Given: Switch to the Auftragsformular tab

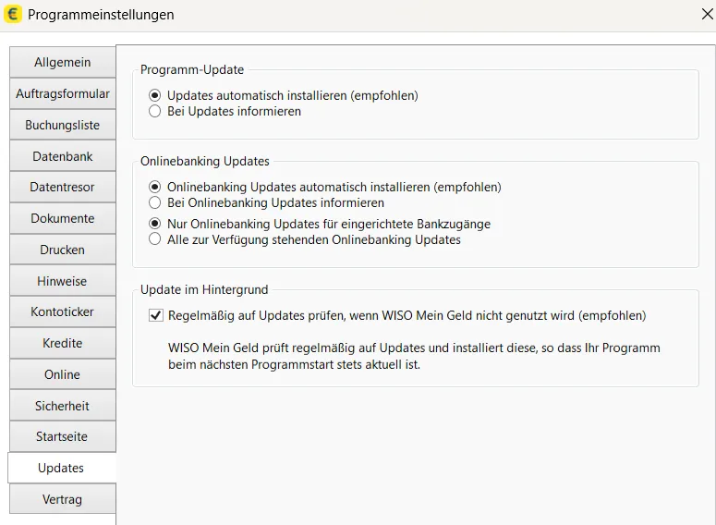Looking at the screenshot, I should pyautogui.click(x=62, y=93).
